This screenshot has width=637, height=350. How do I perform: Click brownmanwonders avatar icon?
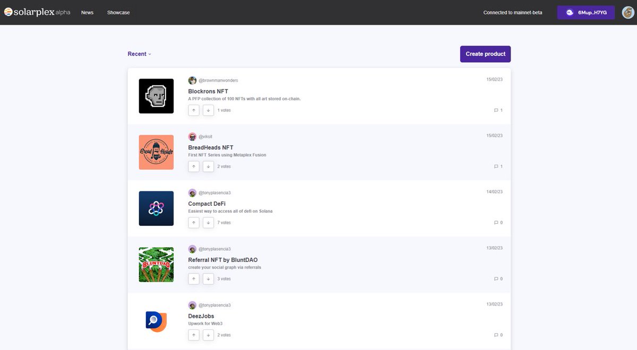click(192, 81)
